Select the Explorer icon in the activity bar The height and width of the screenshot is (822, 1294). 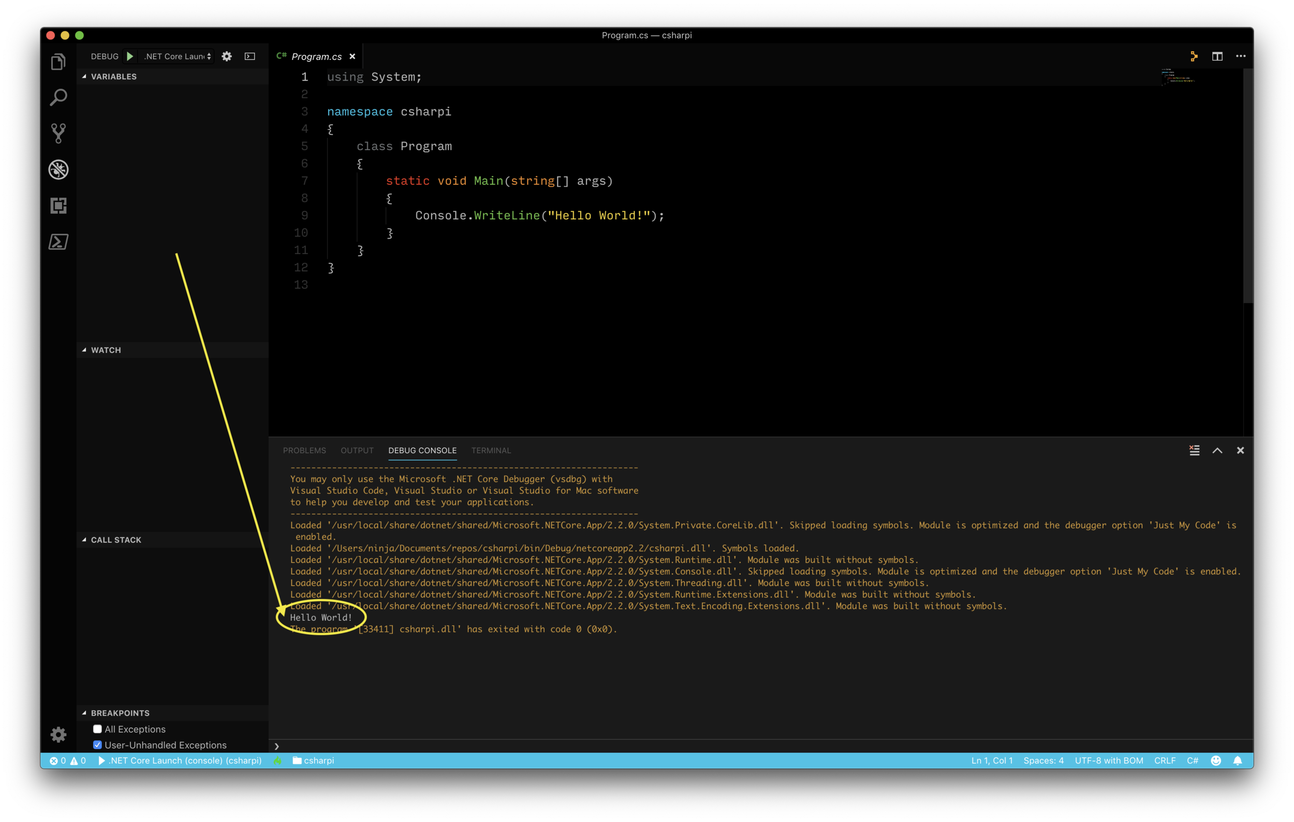tap(58, 61)
